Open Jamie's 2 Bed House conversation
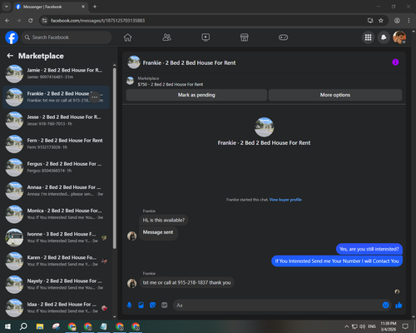This screenshot has width=416, height=333. point(57,73)
